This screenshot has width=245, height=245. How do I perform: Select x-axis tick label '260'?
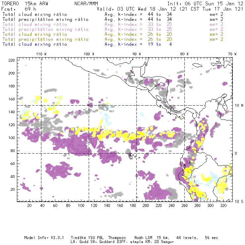(184, 206)
